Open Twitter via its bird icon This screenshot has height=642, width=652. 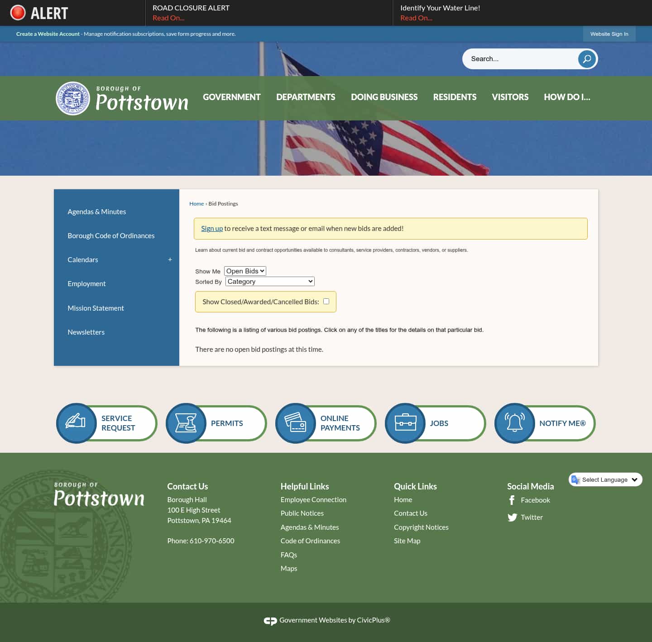[513, 517]
